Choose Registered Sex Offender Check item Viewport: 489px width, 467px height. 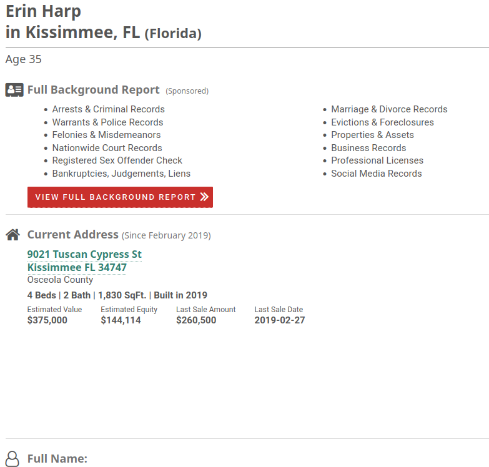pyautogui.click(x=117, y=160)
